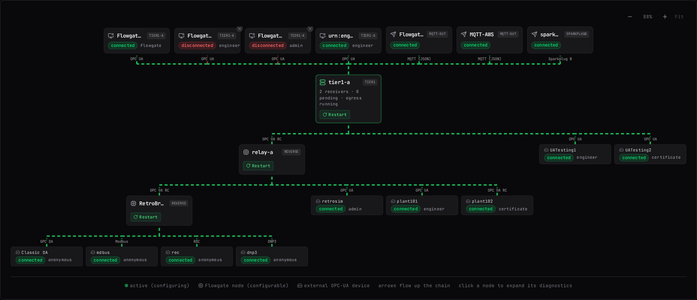697x300 pixels.
Task: Click the green active legend dot
Action: click(x=126, y=285)
